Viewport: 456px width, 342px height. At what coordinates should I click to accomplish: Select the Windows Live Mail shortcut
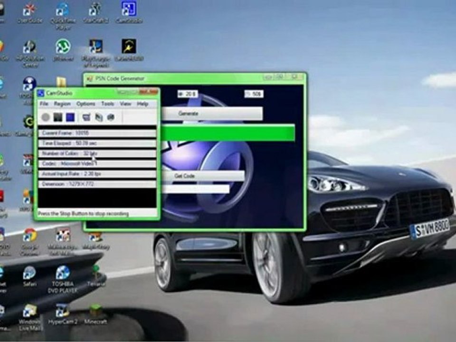[29, 318]
